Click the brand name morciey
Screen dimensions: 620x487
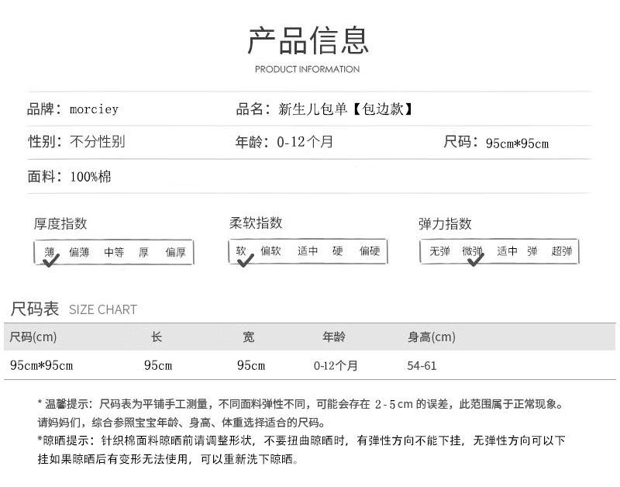(x=94, y=109)
